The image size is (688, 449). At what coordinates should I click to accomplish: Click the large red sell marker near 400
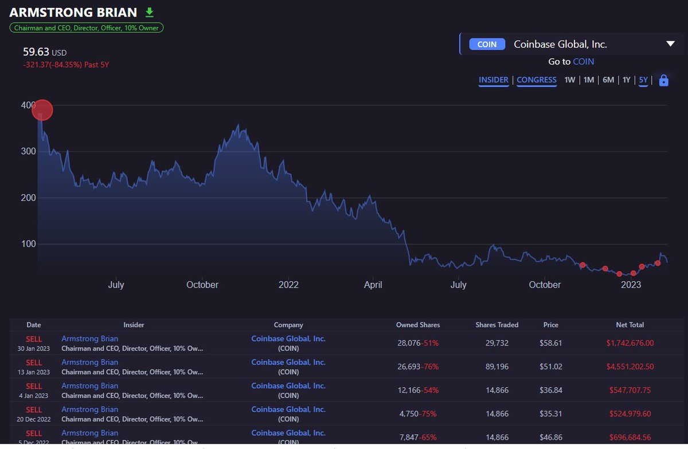point(42,110)
